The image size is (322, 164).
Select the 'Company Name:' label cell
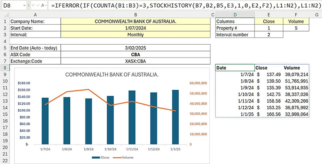35,21
